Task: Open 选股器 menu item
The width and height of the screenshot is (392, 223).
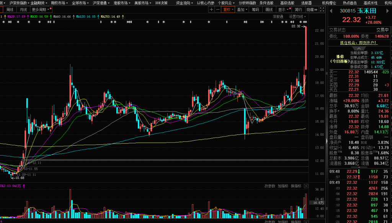Action: point(306,3)
